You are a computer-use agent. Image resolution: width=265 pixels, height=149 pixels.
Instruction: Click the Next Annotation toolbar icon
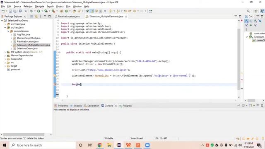(111, 11)
